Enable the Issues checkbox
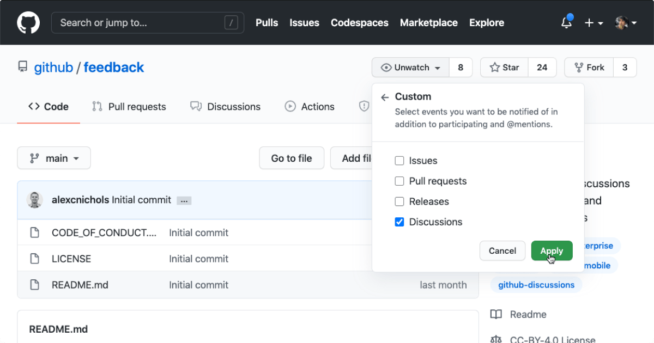 [x=399, y=161]
